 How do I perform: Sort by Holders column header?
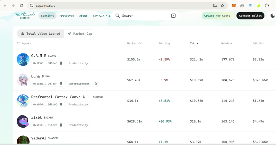[227, 43]
